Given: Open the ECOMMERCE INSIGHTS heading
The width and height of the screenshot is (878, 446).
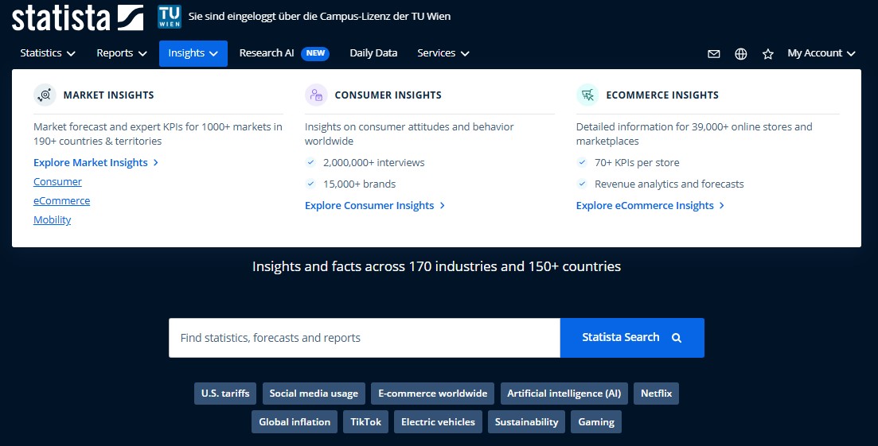Looking at the screenshot, I should pos(661,95).
